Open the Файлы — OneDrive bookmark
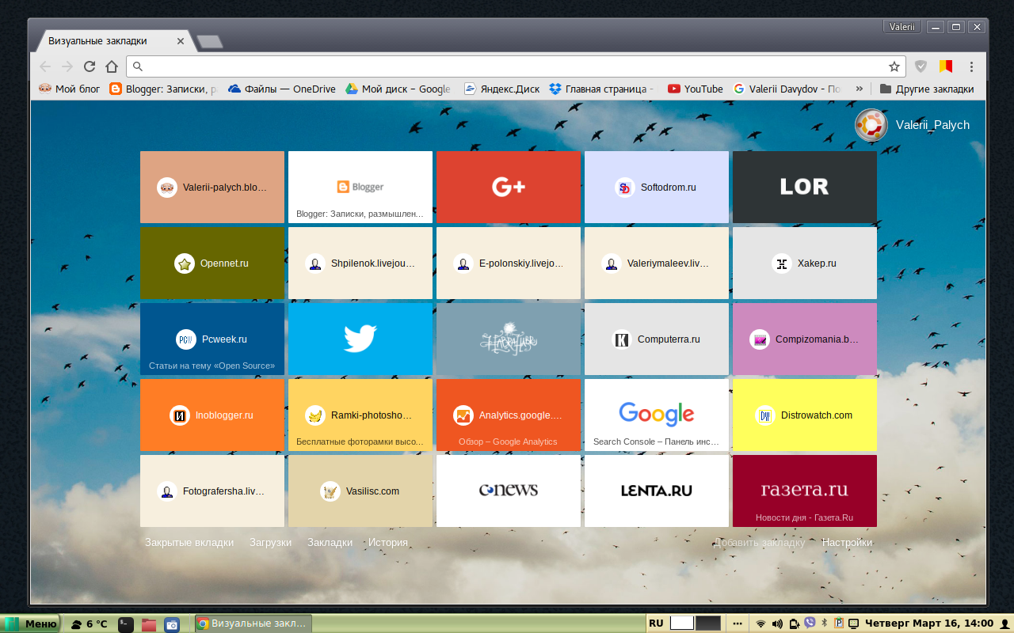1014x633 pixels. click(282, 89)
